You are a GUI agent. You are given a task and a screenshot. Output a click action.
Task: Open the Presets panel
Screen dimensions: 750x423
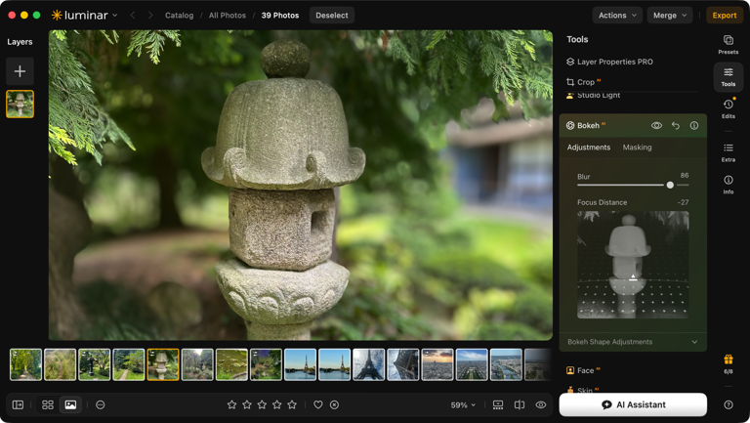pos(728,45)
